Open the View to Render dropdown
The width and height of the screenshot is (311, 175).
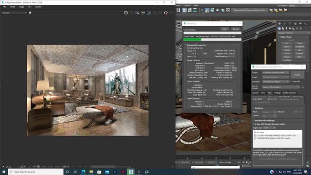pos(281,87)
